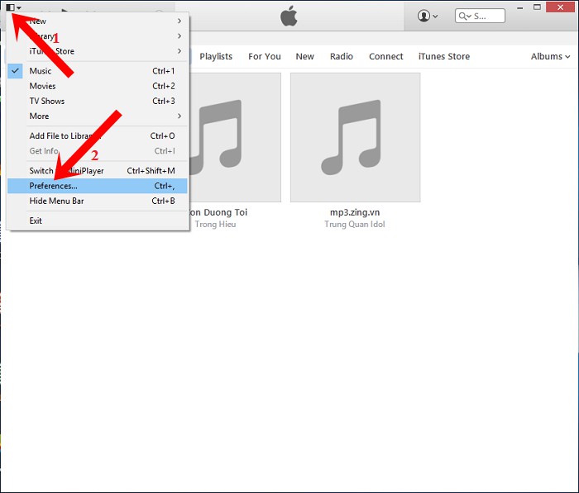579x493 pixels.
Task: Switch to the For You tab
Action: (x=265, y=56)
